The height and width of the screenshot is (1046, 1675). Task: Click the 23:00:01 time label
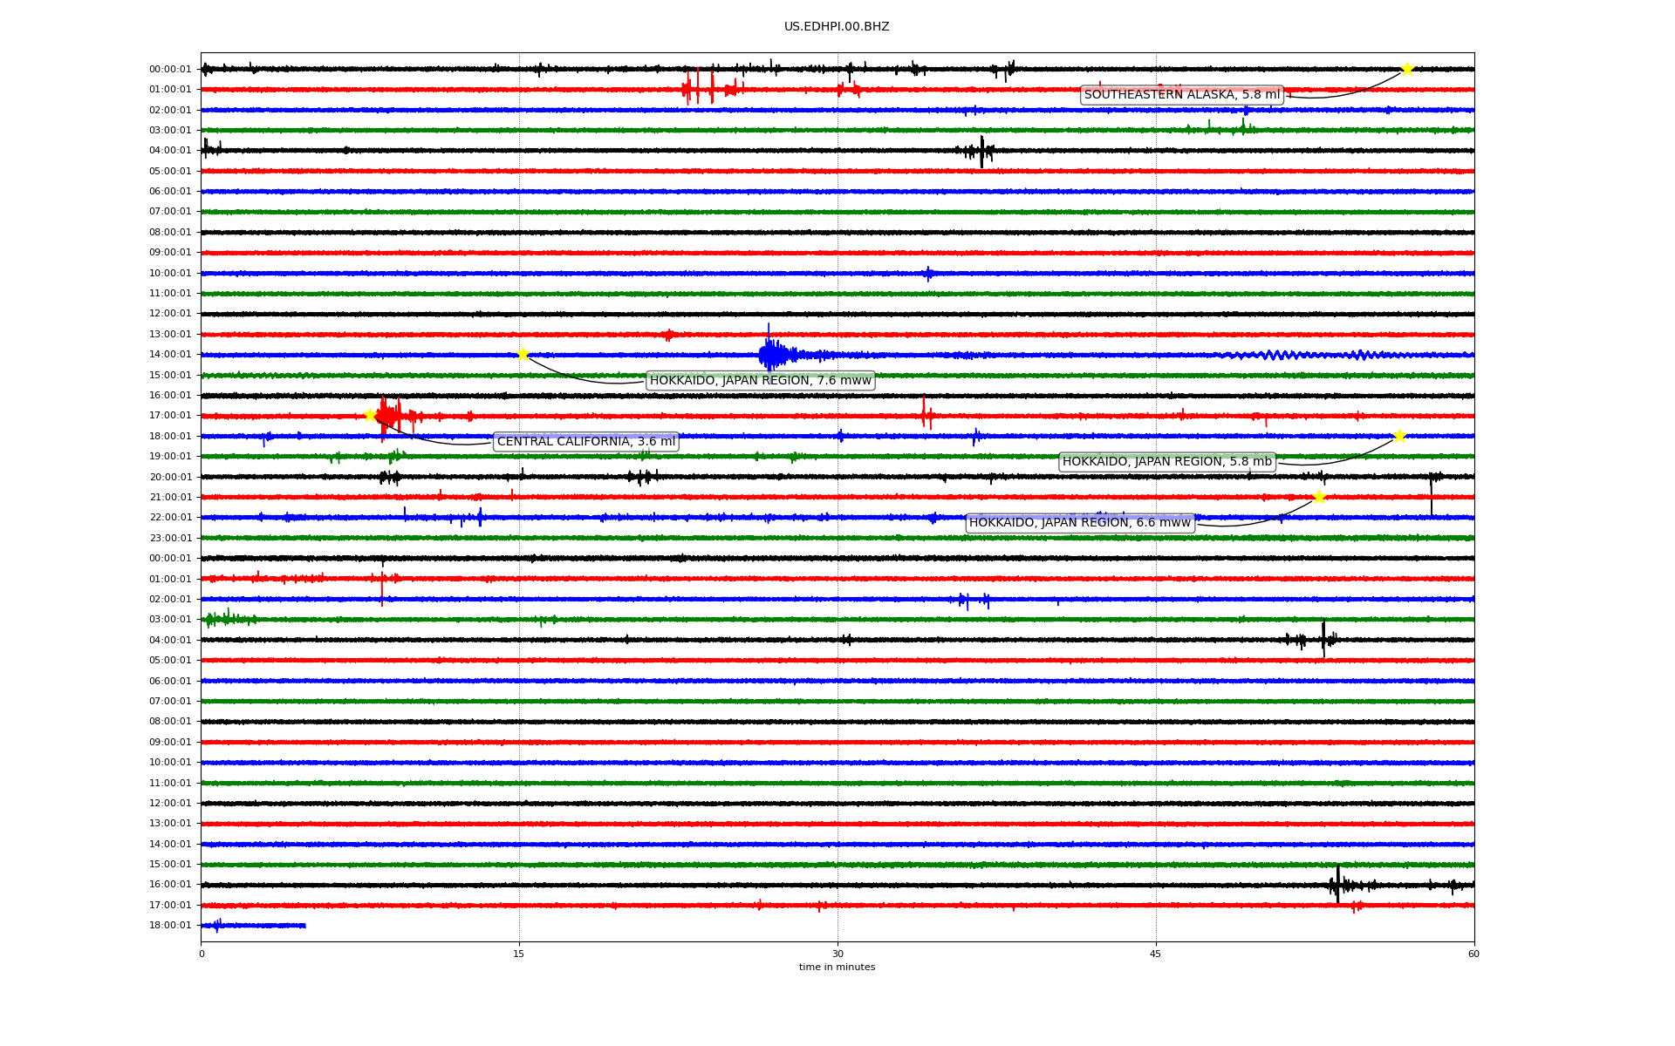[170, 539]
